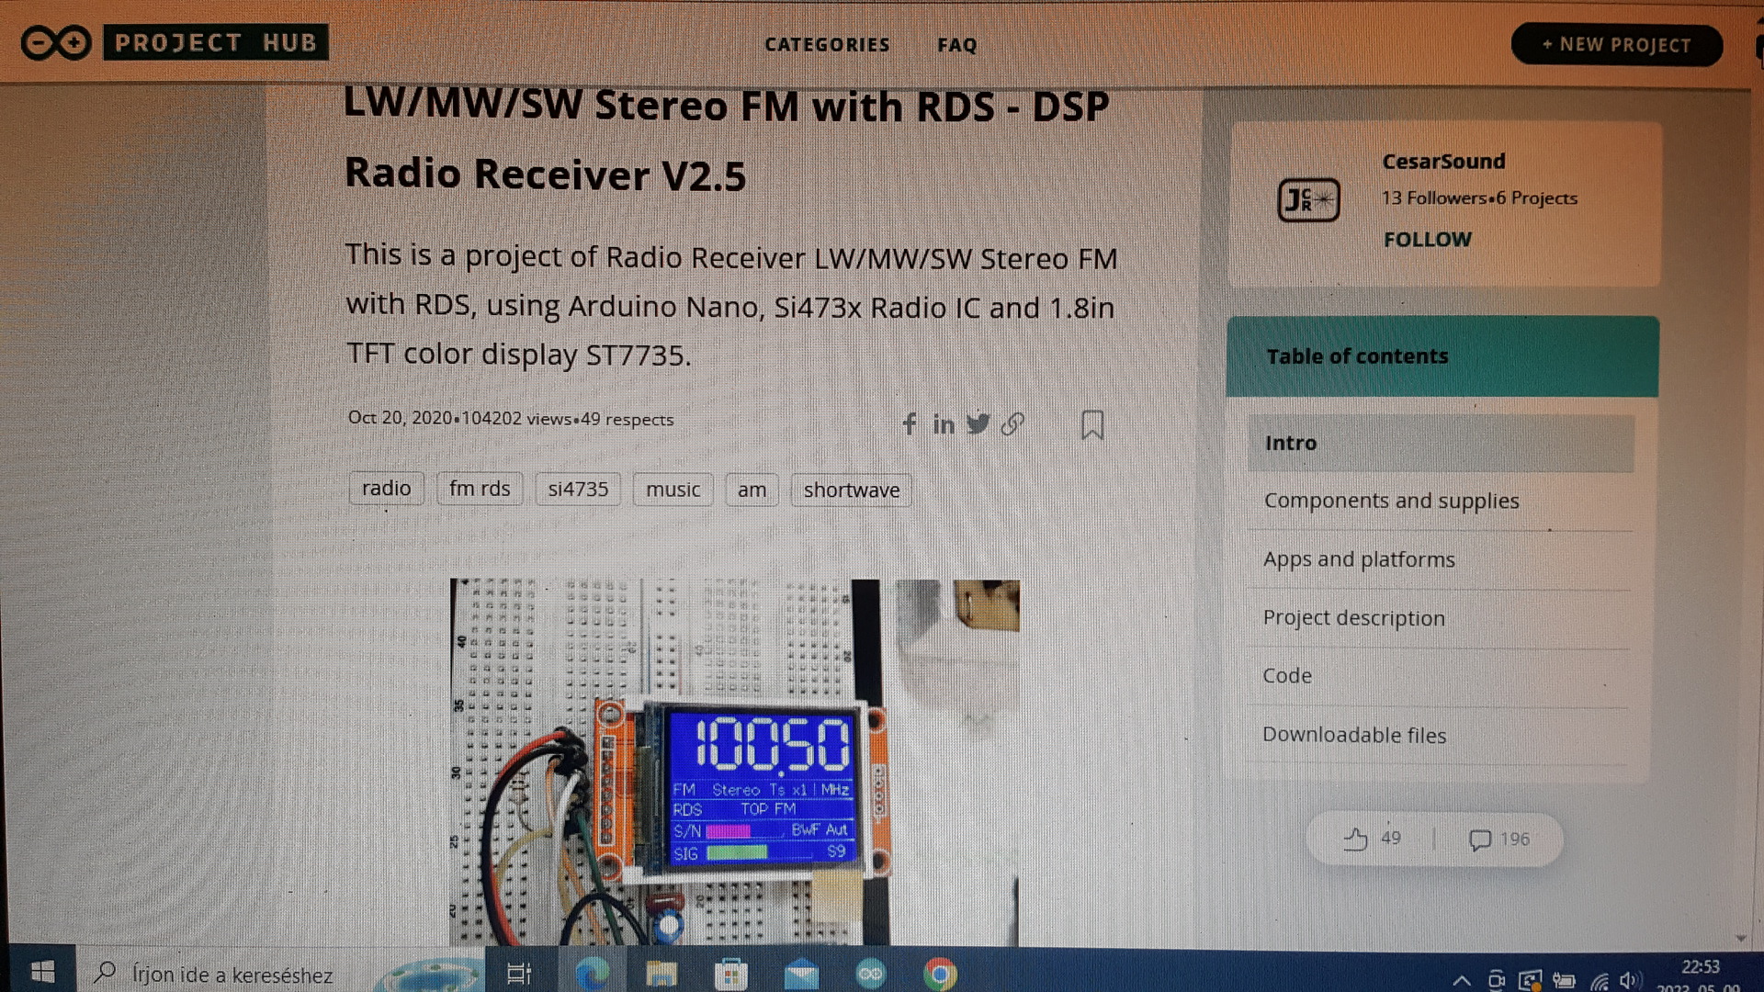Jump to Apps and platforms section

[1441, 560]
